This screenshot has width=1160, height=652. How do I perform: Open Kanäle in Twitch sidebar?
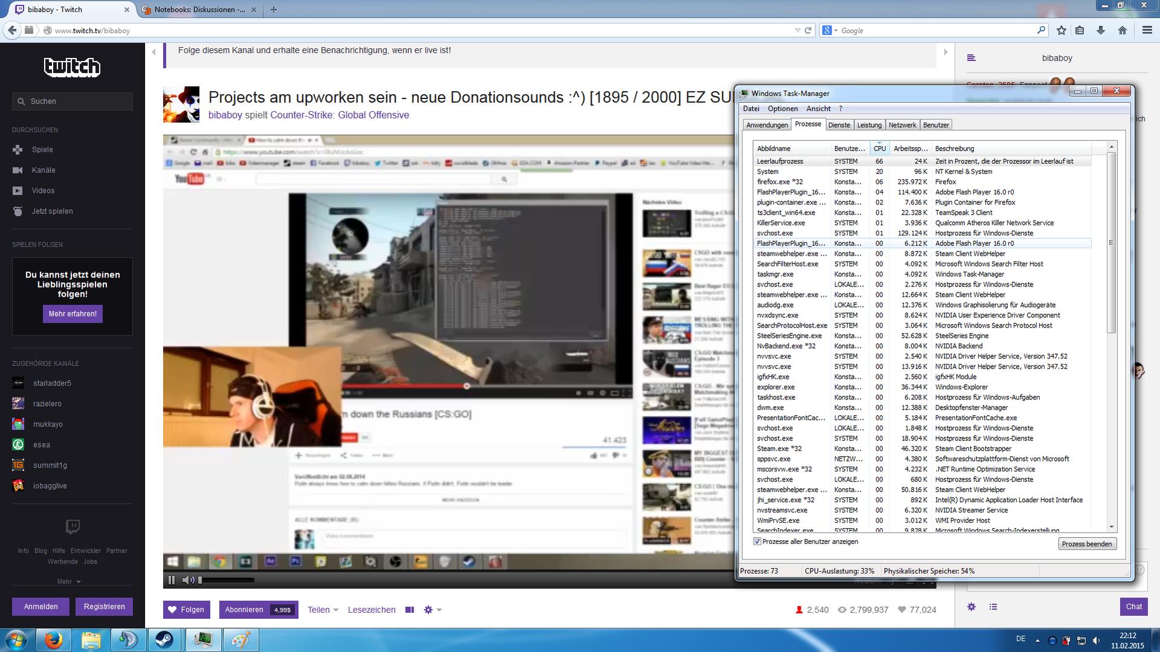(x=44, y=170)
